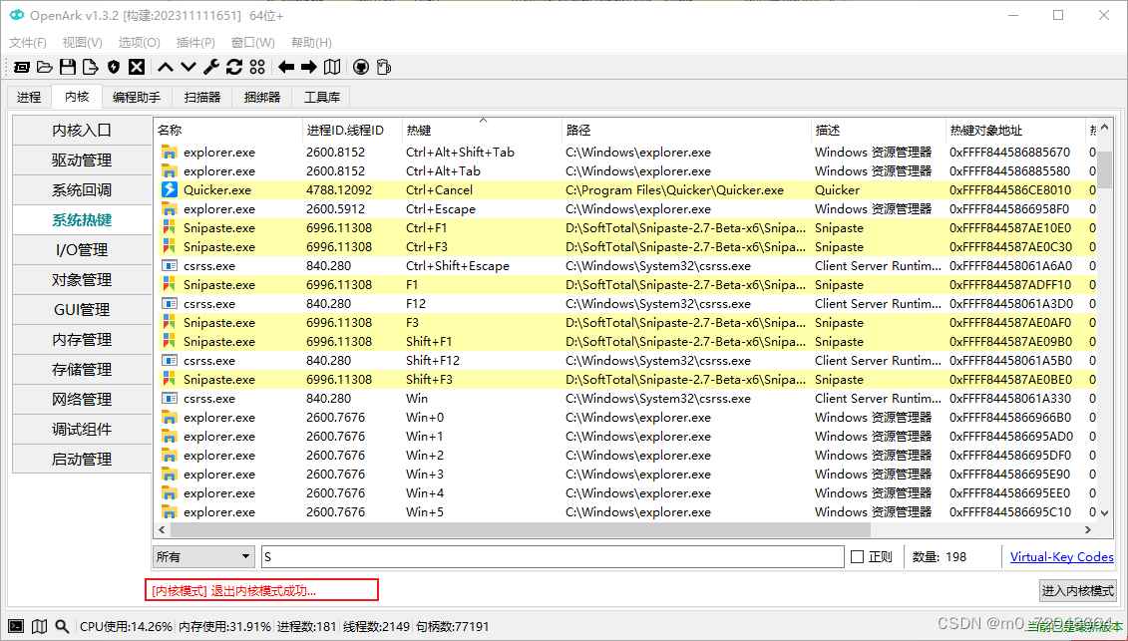This screenshot has height=641, width=1128.
Task: Sort by the 热键 column header
Action: tap(482, 131)
